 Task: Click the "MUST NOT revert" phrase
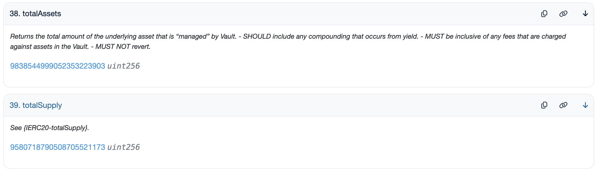click(123, 47)
